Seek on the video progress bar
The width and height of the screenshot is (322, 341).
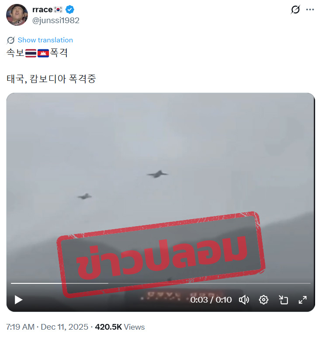[x=161, y=283]
